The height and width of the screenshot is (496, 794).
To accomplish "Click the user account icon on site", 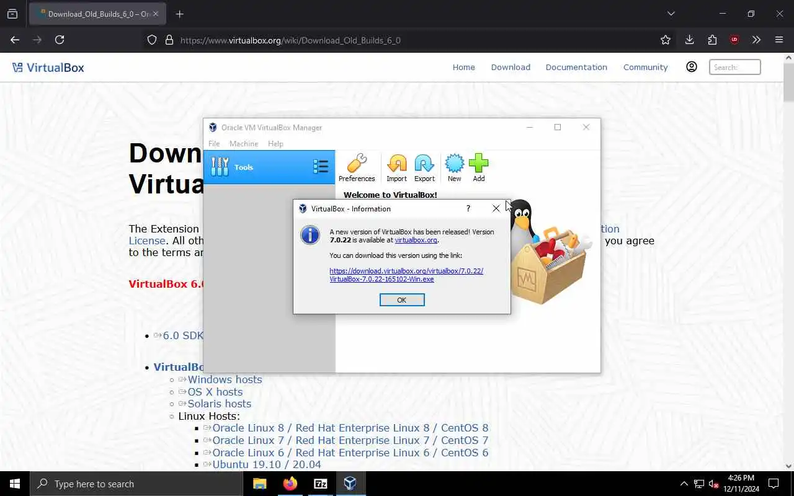I will pos(692,67).
